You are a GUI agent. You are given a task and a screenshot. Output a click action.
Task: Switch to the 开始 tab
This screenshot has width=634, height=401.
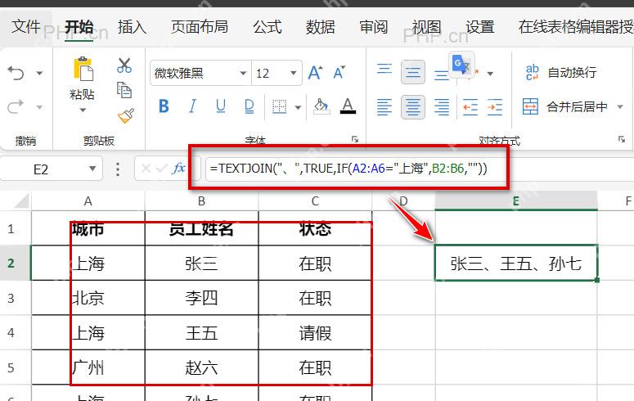[79, 28]
